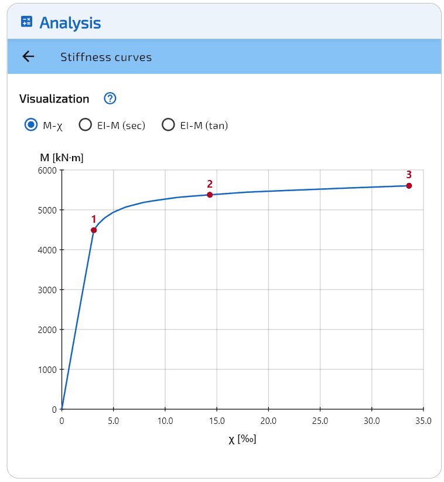Click the Analysis calculator icon

tap(26, 22)
